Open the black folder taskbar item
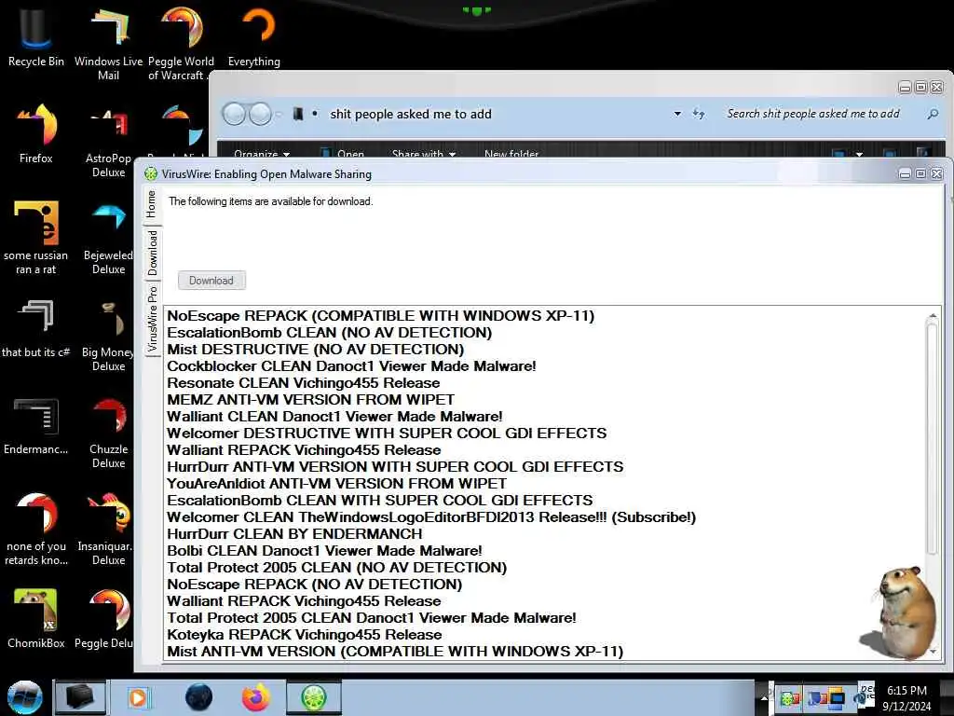Image resolution: width=954 pixels, height=716 pixels. [x=80, y=697]
